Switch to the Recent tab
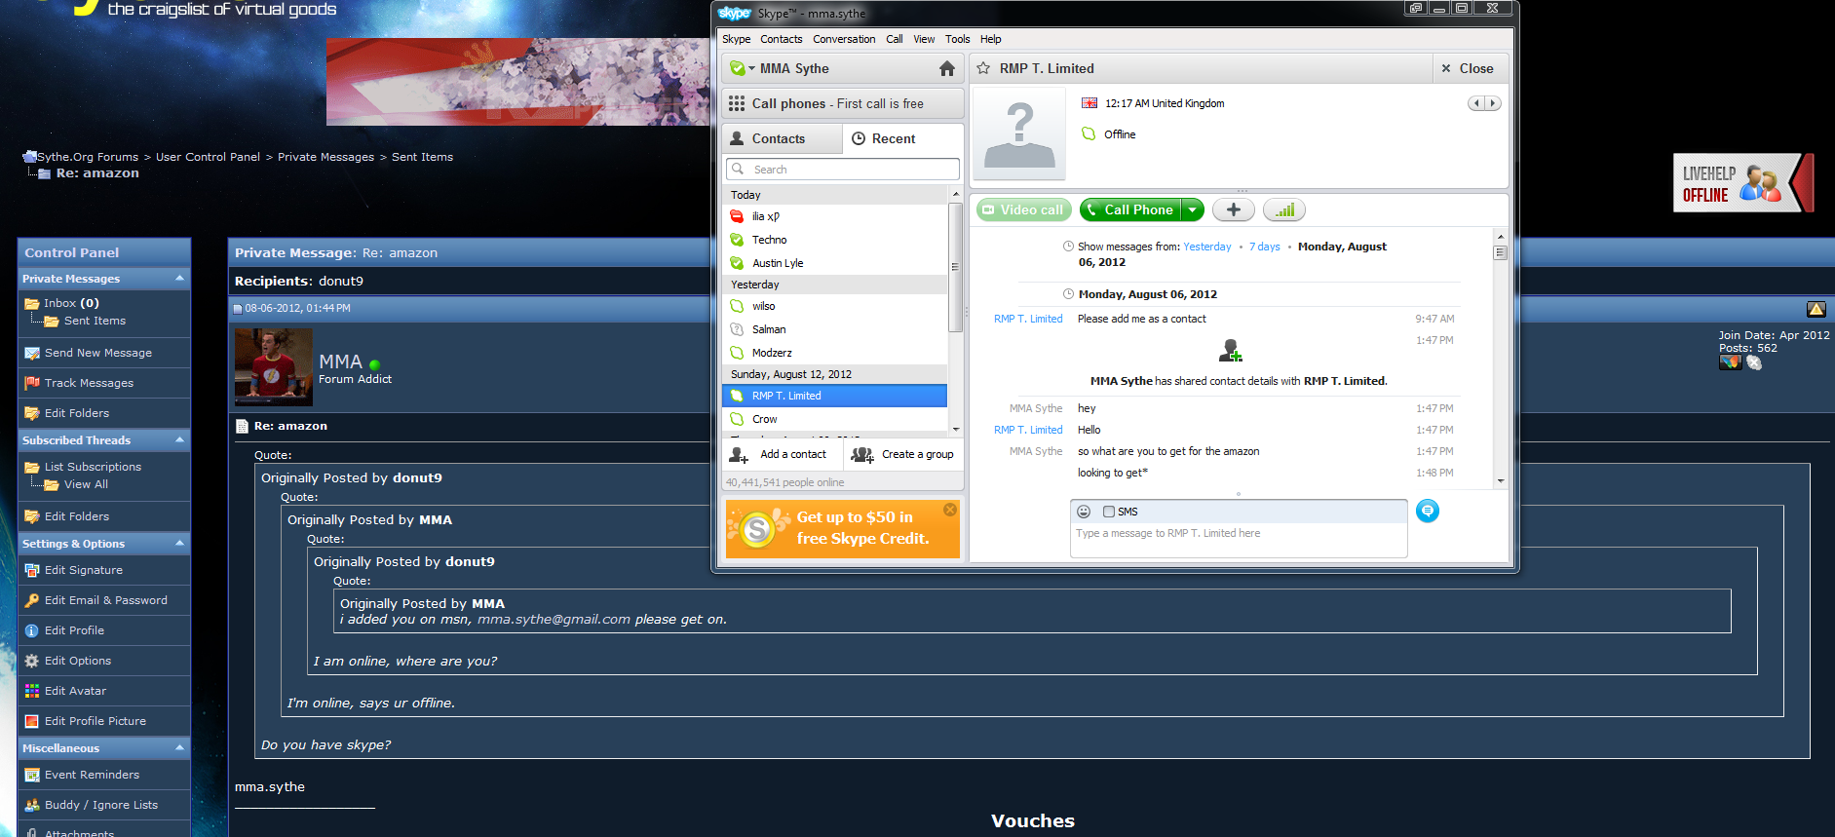The height and width of the screenshot is (837, 1835). 903,138
